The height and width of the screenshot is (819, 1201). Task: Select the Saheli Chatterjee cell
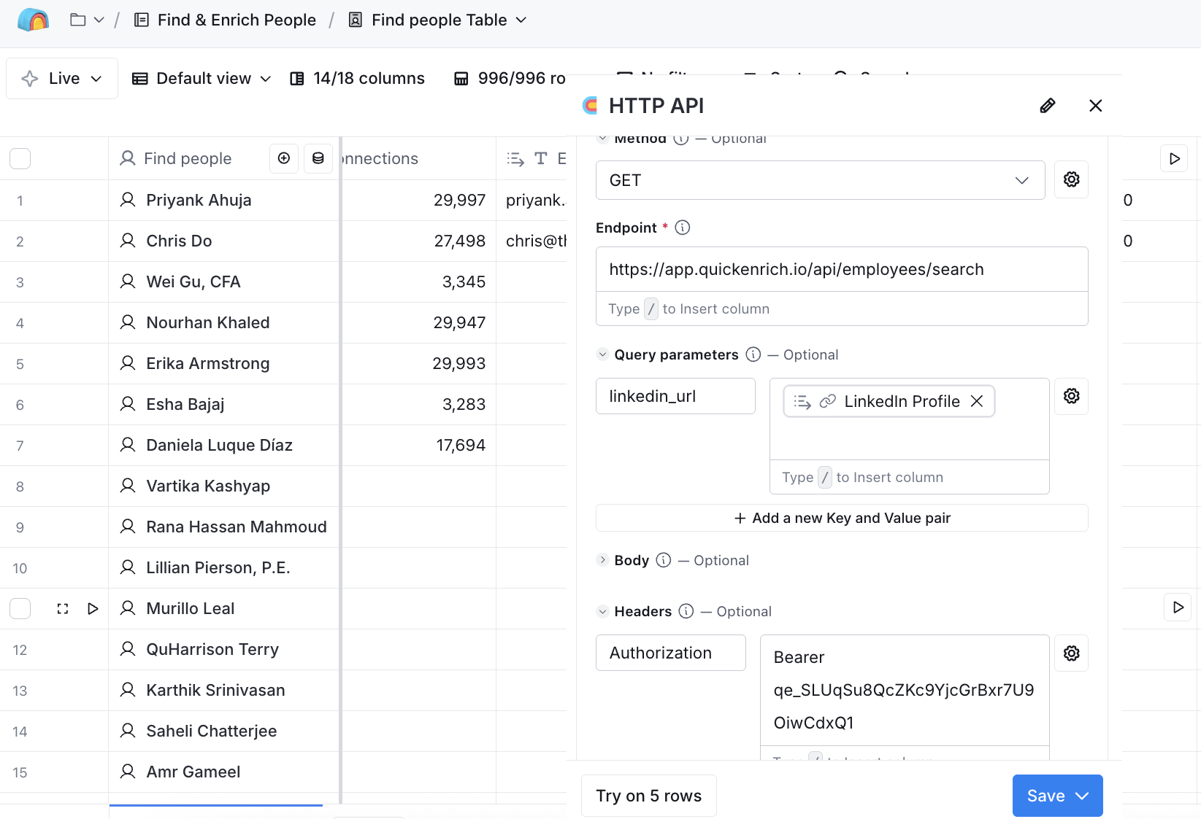[x=224, y=731]
